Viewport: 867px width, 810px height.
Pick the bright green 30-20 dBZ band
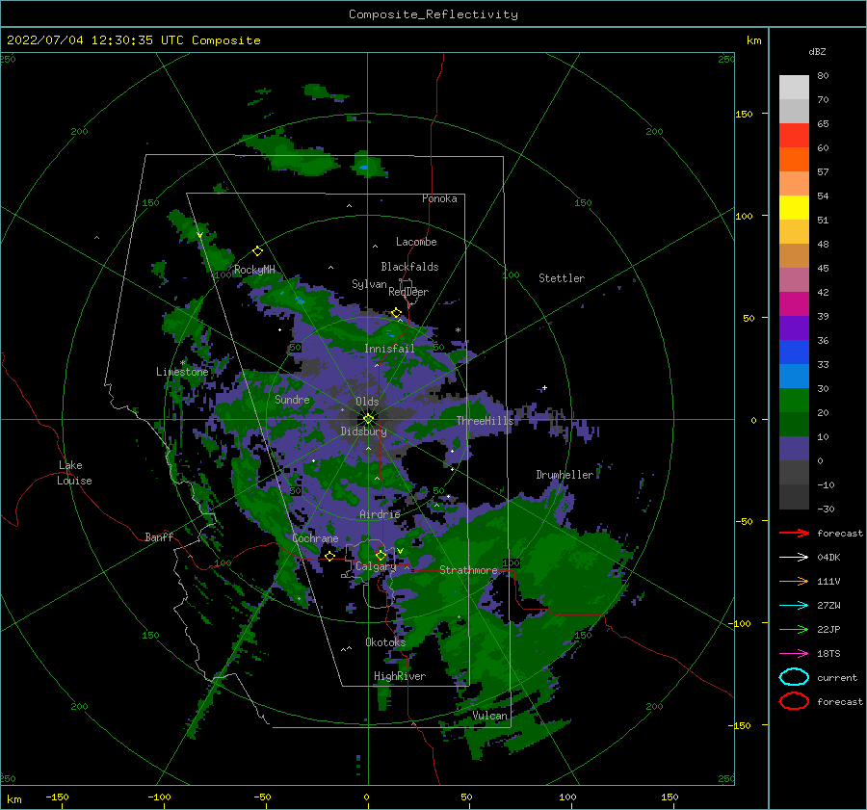(x=794, y=401)
